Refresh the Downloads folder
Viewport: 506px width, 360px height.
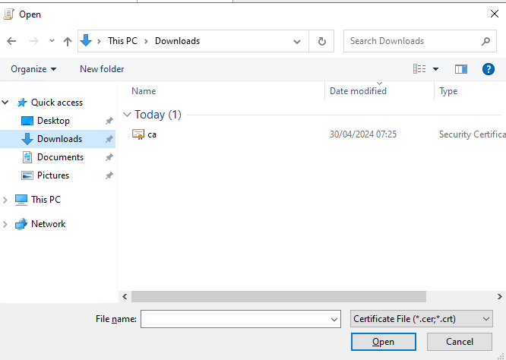pyautogui.click(x=321, y=41)
